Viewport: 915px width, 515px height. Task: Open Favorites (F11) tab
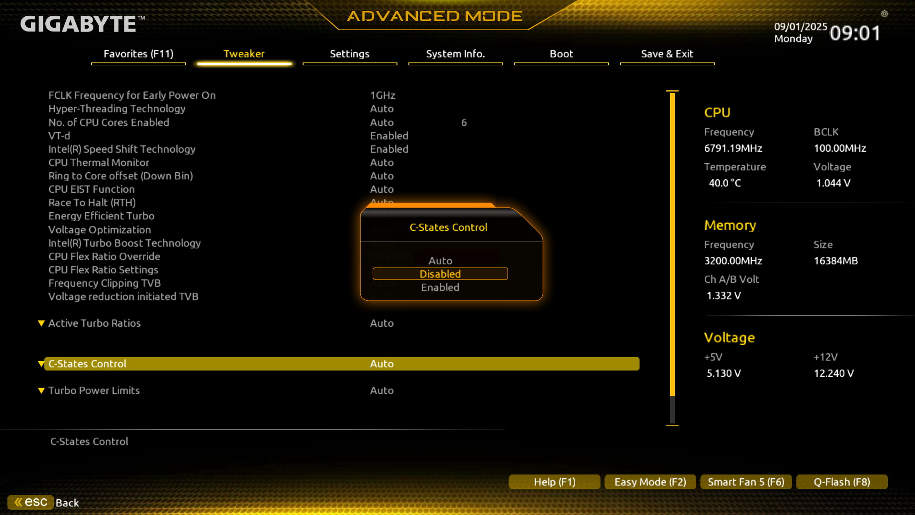(x=138, y=54)
